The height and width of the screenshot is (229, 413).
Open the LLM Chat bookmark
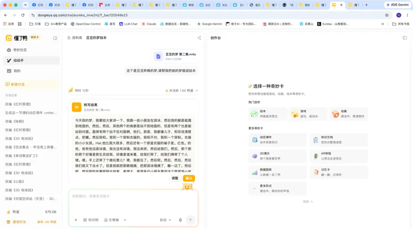pyautogui.click(x=128, y=24)
